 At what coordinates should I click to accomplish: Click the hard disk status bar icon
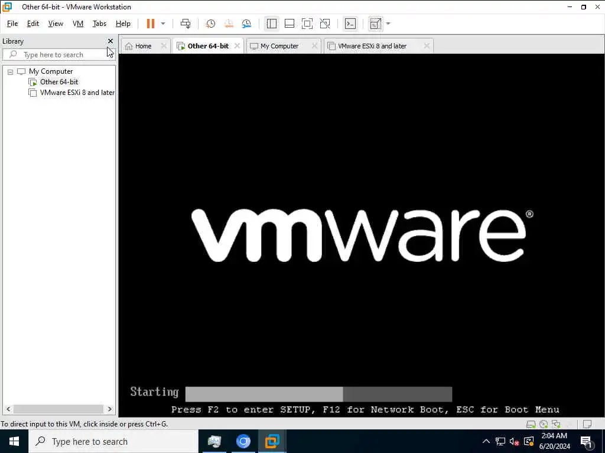coord(531,424)
